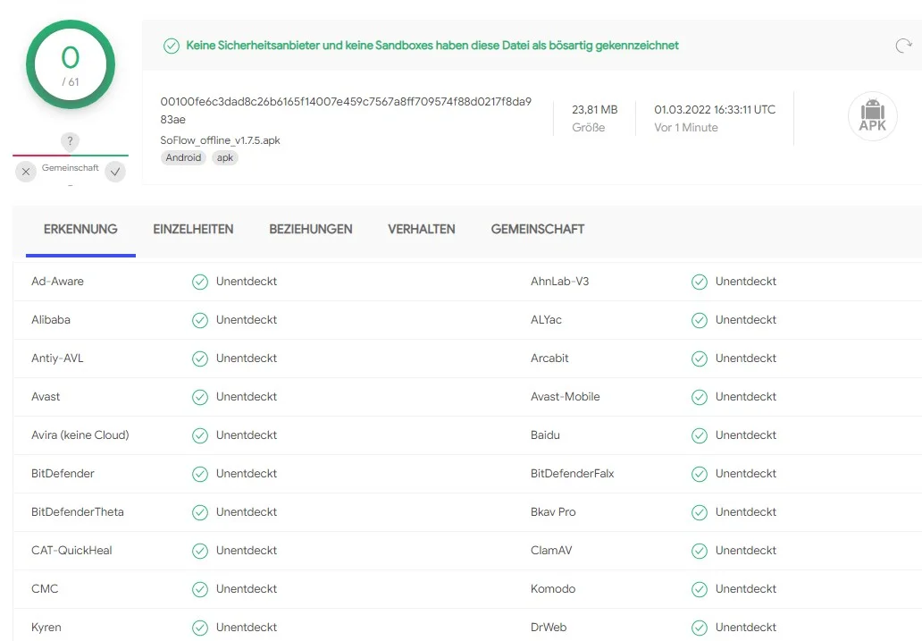Viewport: 922px width, 641px height.
Task: Click the check icon in Komodo row
Action: coord(700,589)
